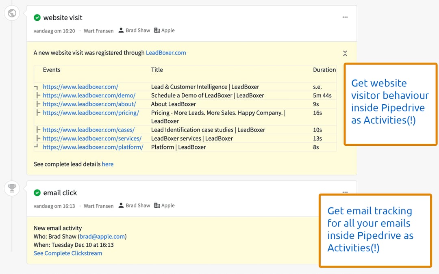
Task: Open Apple organization from website visit
Action: click(x=168, y=30)
